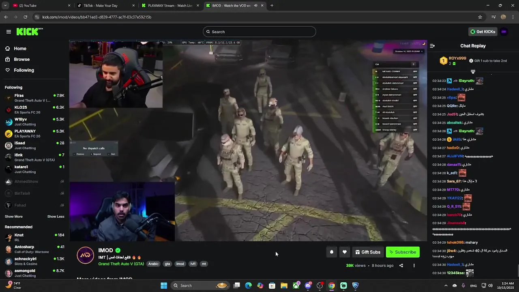Screen dimensions: 519x292
Task: Collapse following list with Show Less
Action: point(56,217)
